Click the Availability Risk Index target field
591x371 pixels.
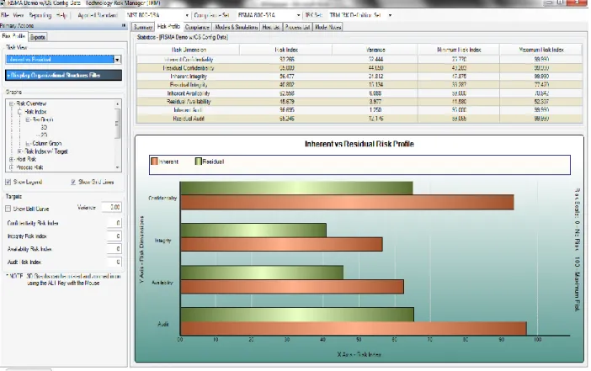coord(114,249)
